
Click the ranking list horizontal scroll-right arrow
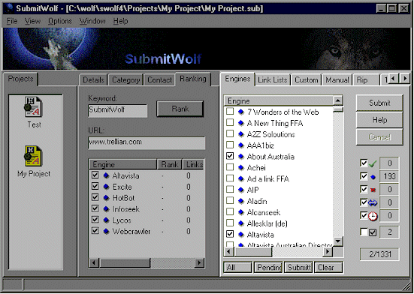click(x=199, y=262)
